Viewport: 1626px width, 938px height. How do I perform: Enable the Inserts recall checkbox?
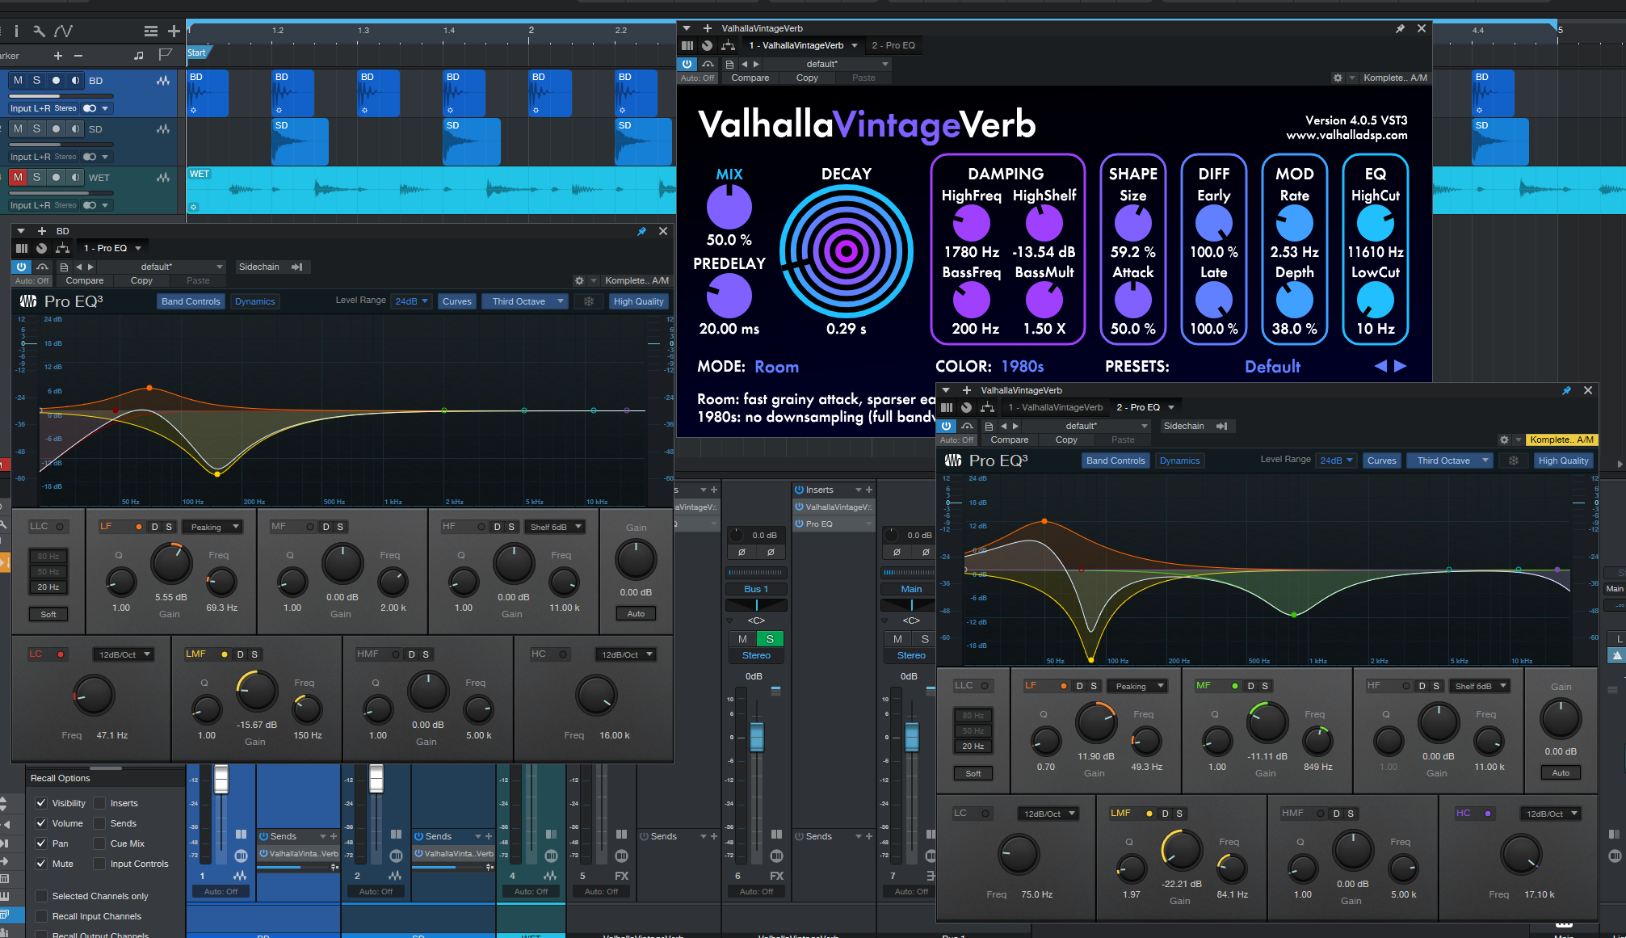[x=99, y=803]
